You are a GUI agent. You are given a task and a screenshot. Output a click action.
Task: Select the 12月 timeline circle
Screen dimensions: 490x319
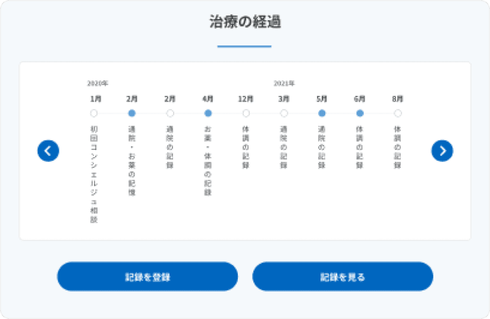(246, 113)
